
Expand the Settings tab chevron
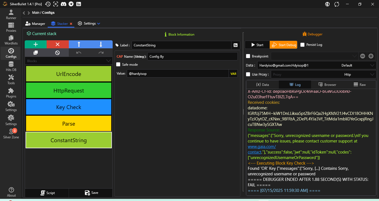coord(98,24)
